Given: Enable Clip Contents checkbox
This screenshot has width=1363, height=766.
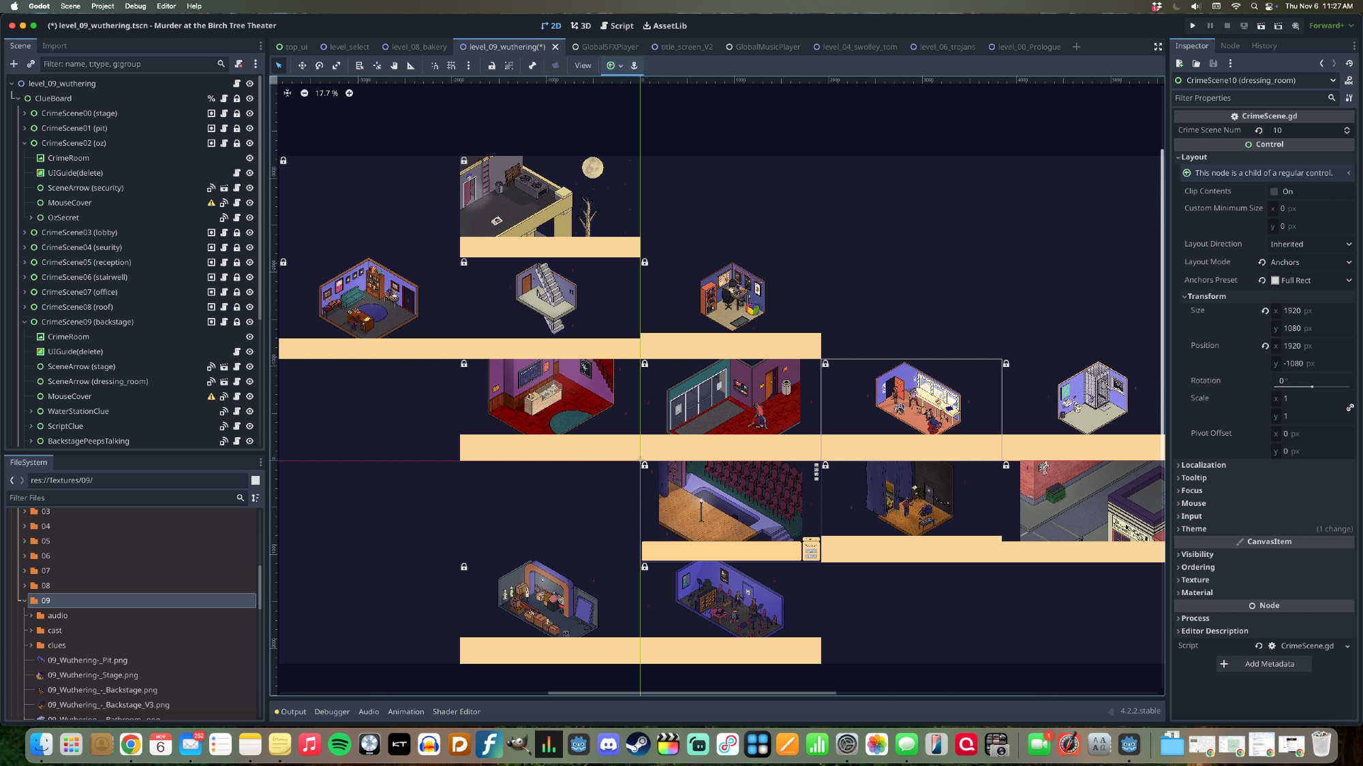Looking at the screenshot, I should point(1274,191).
